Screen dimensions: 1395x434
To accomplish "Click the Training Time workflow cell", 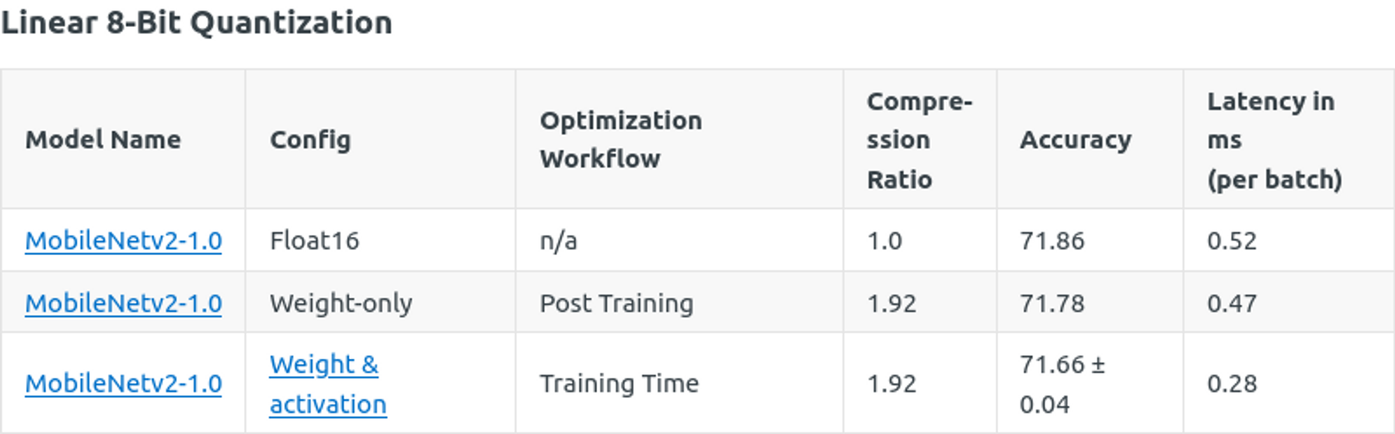I will click(619, 384).
